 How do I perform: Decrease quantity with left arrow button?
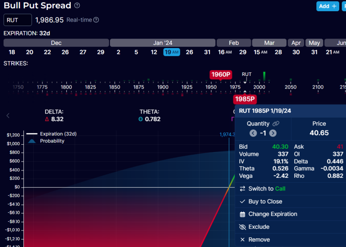[253, 133]
